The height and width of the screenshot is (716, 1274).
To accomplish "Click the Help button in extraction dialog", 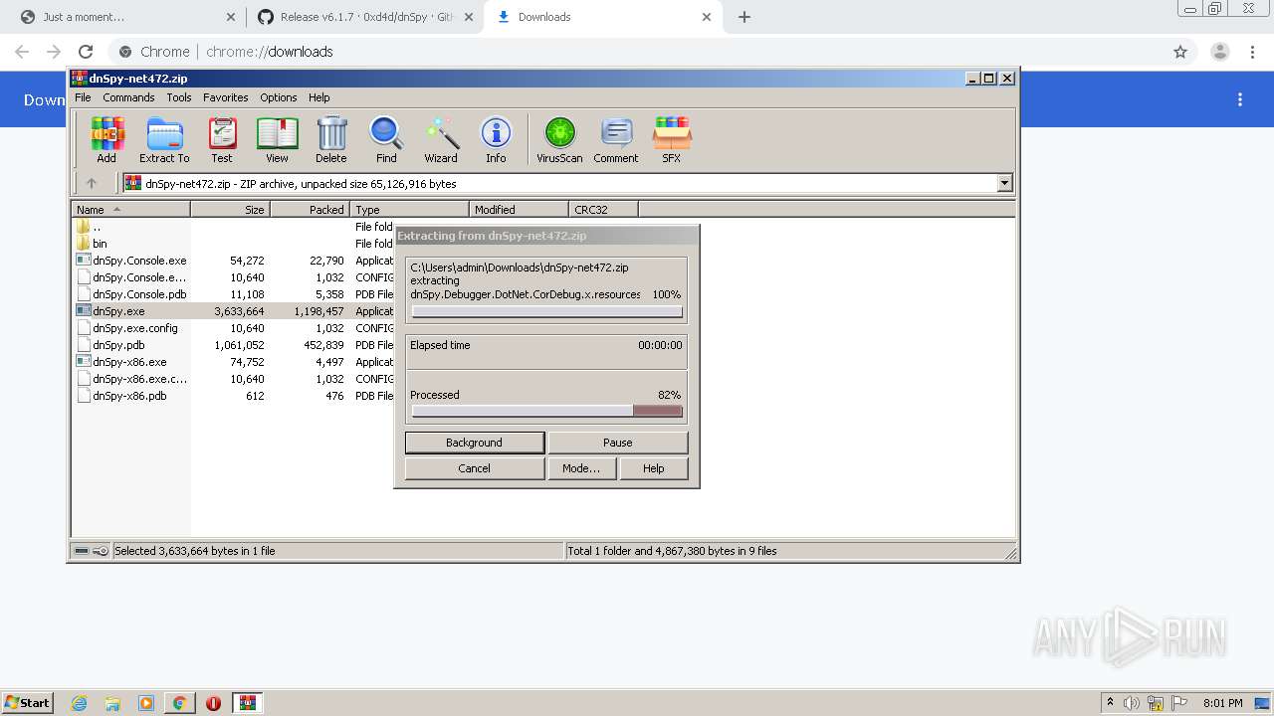I will (x=654, y=468).
